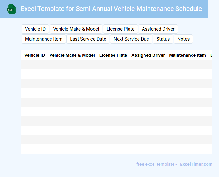Click the template title heading text
Viewport: 219px width, 177px height.
[111, 9]
